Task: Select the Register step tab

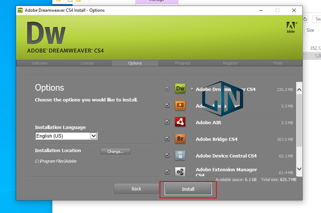Action: [230, 63]
